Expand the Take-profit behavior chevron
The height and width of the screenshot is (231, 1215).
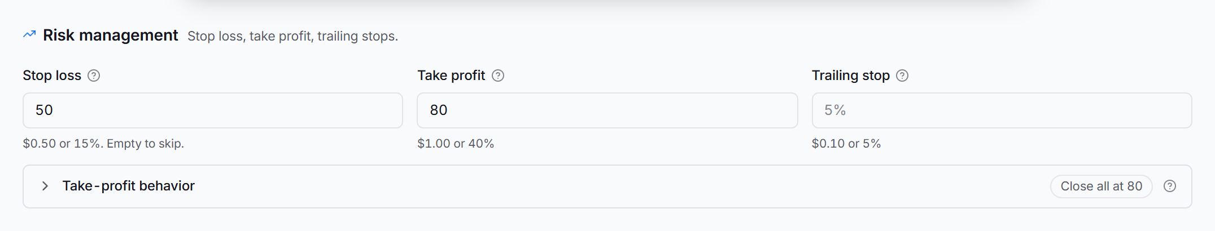coord(45,186)
